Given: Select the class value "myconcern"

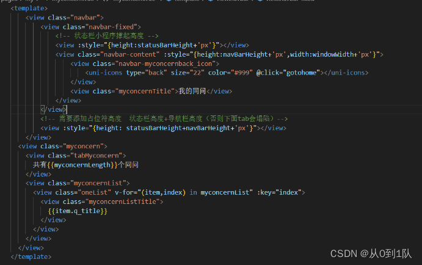Looking at the screenshot, I should click(83, 147).
